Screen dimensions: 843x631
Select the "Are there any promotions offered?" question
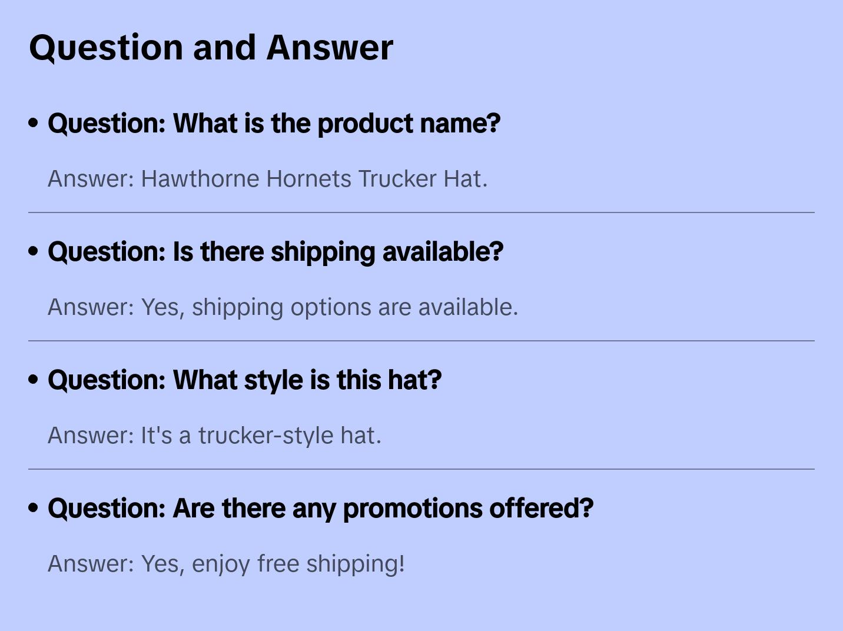[320, 509]
